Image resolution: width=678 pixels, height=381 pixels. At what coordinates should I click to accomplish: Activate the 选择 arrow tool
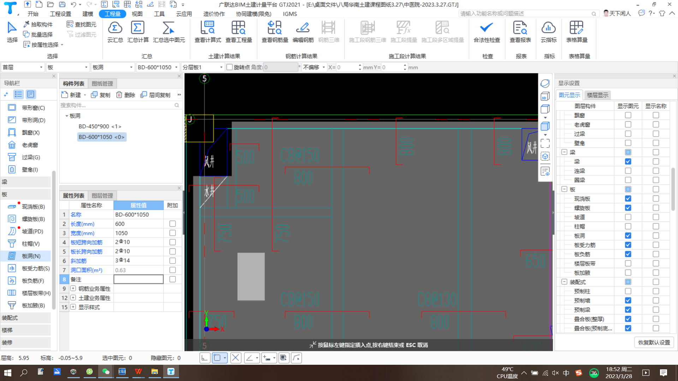point(12,32)
